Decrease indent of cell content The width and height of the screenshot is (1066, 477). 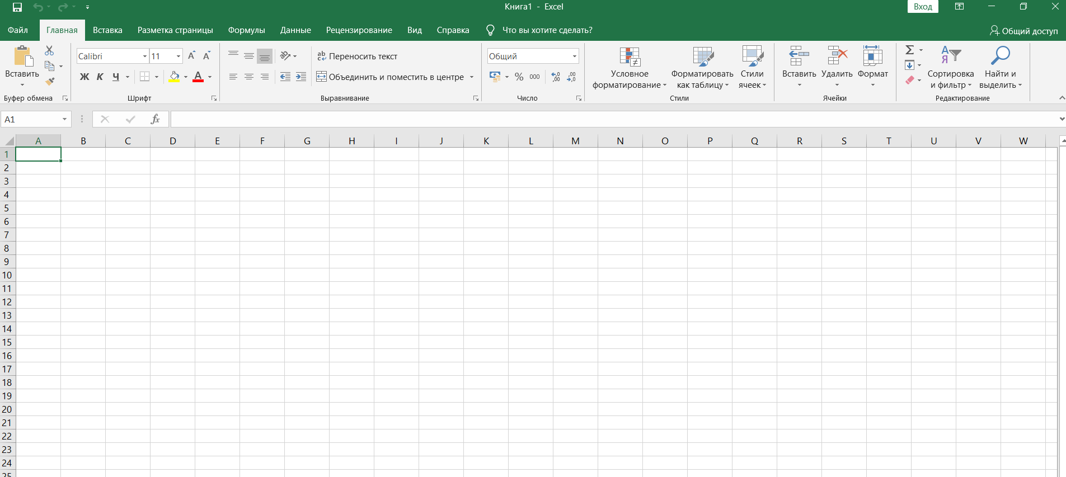[285, 77]
